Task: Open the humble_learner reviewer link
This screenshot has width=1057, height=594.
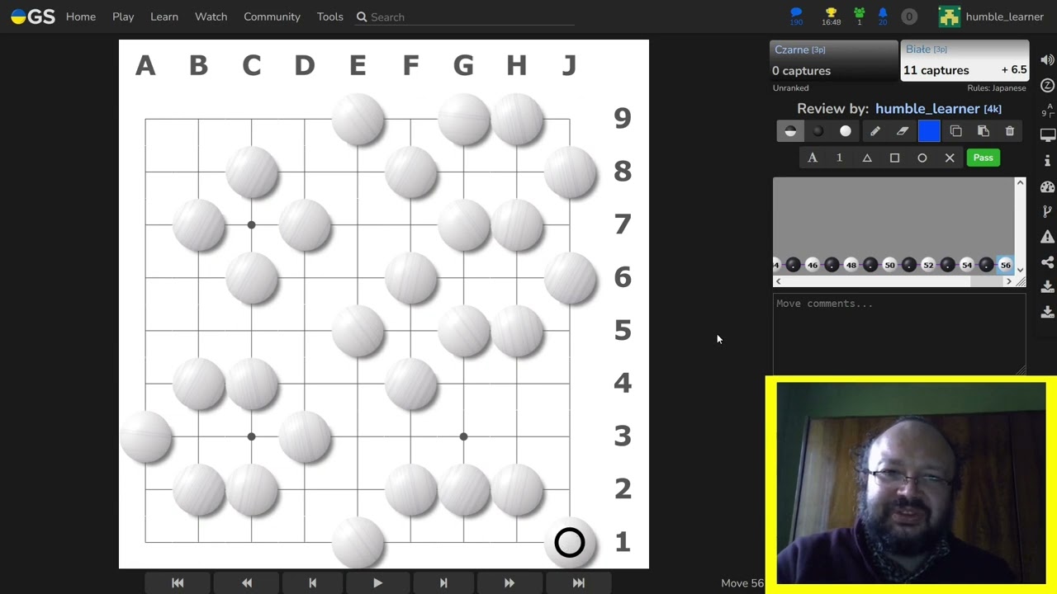Action: tap(927, 108)
